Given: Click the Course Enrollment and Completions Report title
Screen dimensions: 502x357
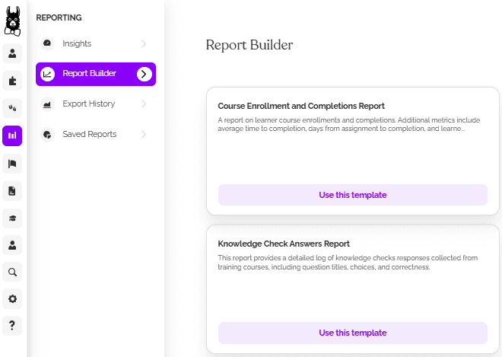Looking at the screenshot, I should click(301, 106).
